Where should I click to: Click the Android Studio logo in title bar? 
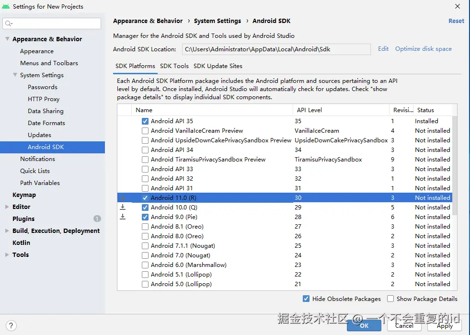coord(6,6)
